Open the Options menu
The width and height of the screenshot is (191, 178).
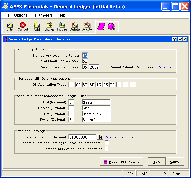coord(21,15)
